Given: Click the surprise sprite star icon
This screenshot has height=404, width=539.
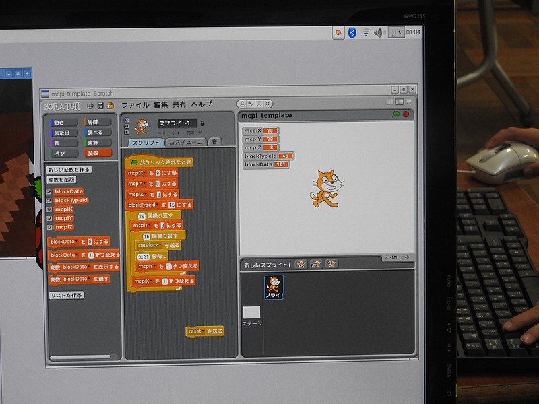Looking at the screenshot, I should (x=330, y=263).
